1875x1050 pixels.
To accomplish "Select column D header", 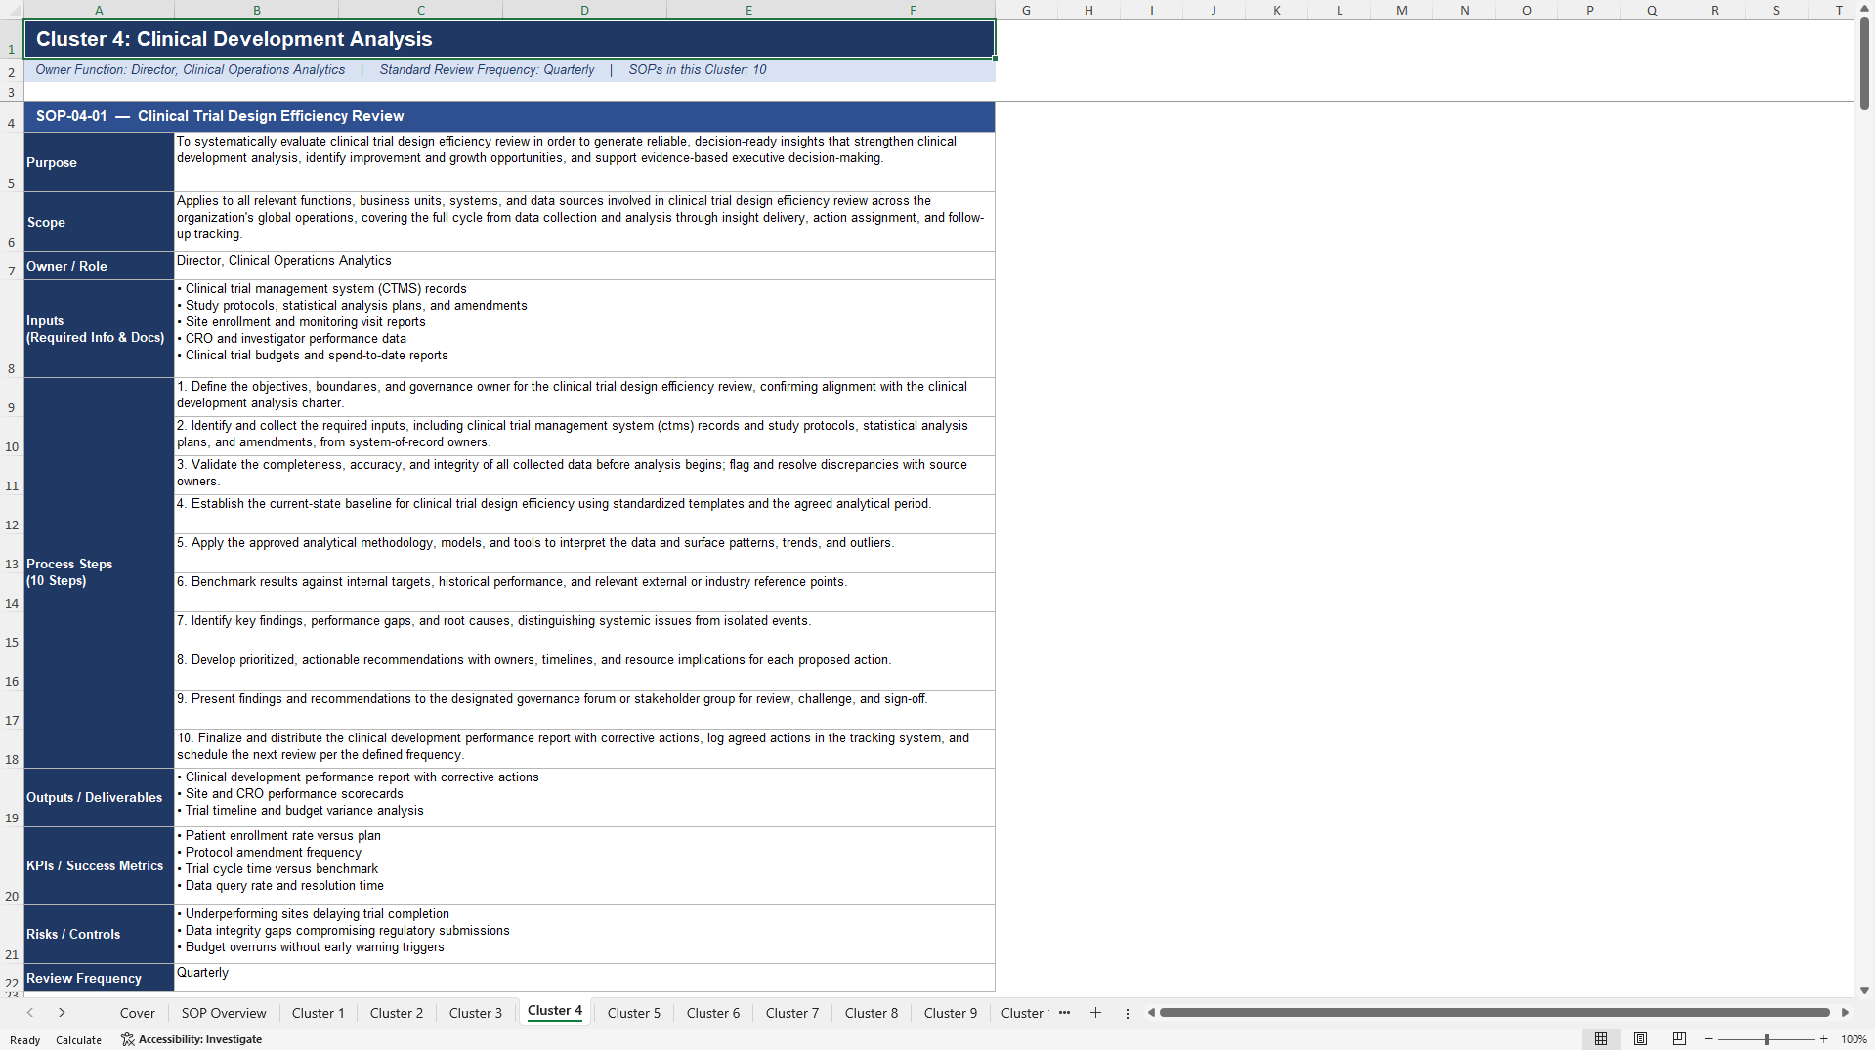I will tap(584, 10).
